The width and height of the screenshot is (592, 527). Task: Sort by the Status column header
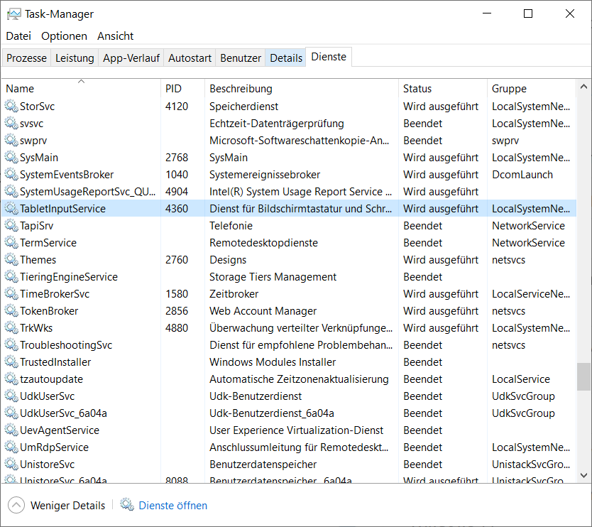pyautogui.click(x=417, y=89)
